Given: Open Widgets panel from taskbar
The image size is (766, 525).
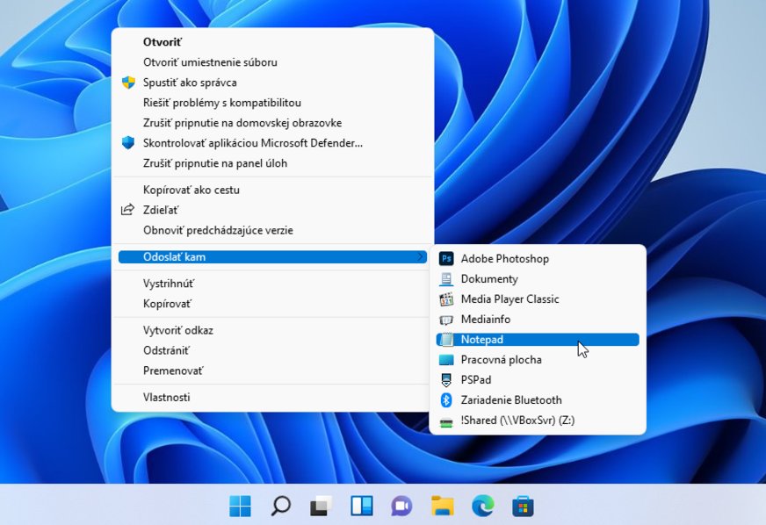Looking at the screenshot, I should (361, 506).
